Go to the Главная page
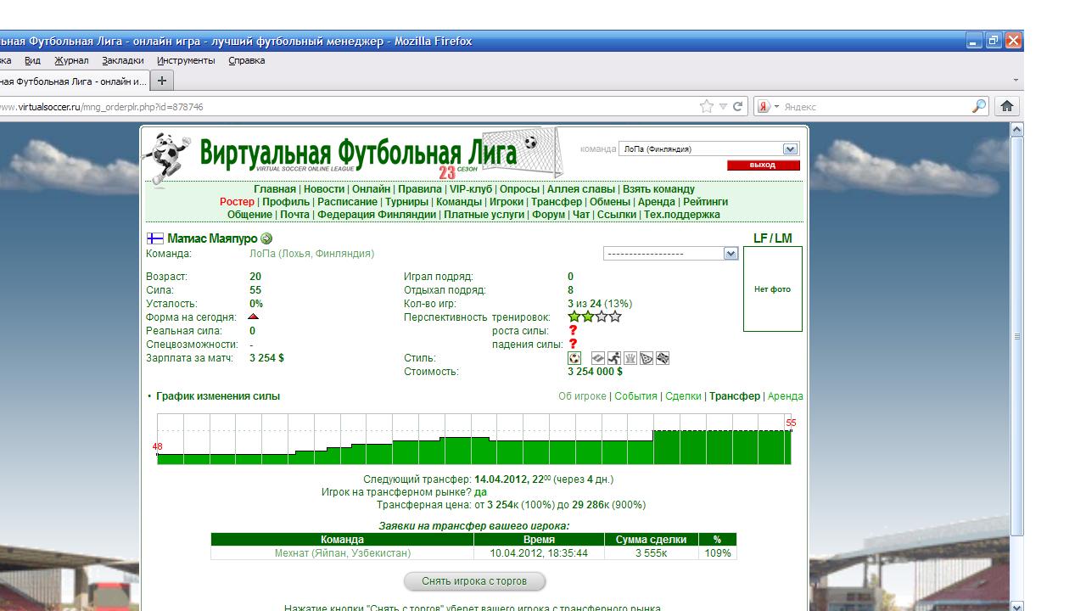This screenshot has width=1086, height=611. [275, 189]
